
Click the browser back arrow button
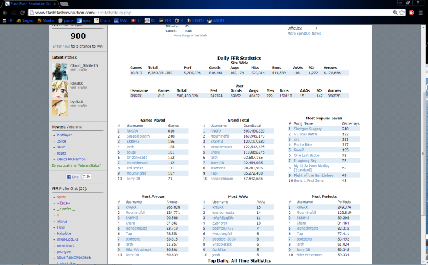point(5,12)
